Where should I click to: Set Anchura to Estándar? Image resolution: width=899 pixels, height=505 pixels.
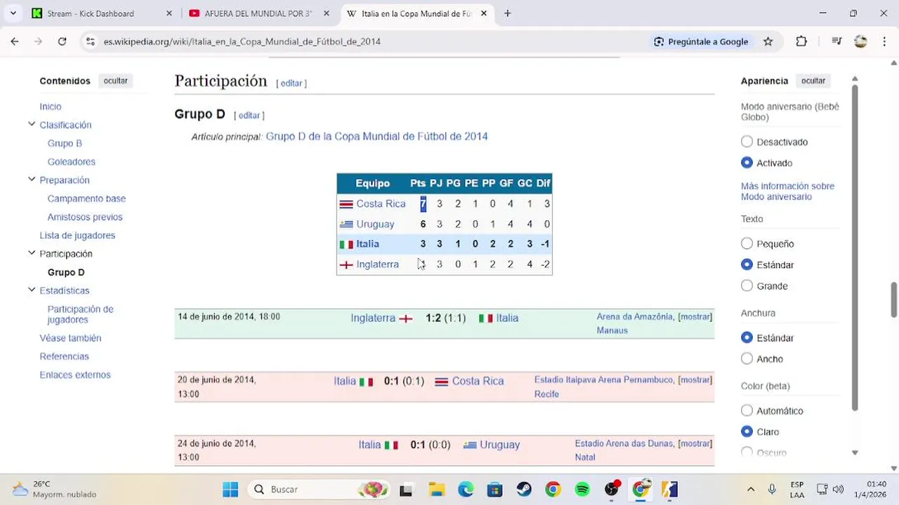747,337
